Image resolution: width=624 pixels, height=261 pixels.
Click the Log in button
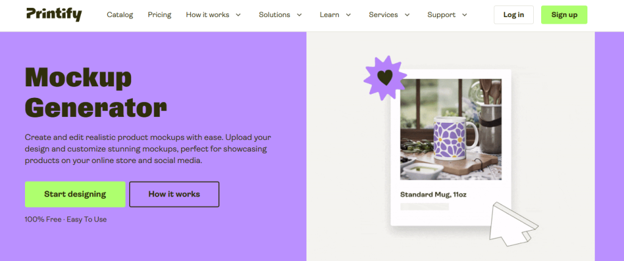tap(513, 15)
